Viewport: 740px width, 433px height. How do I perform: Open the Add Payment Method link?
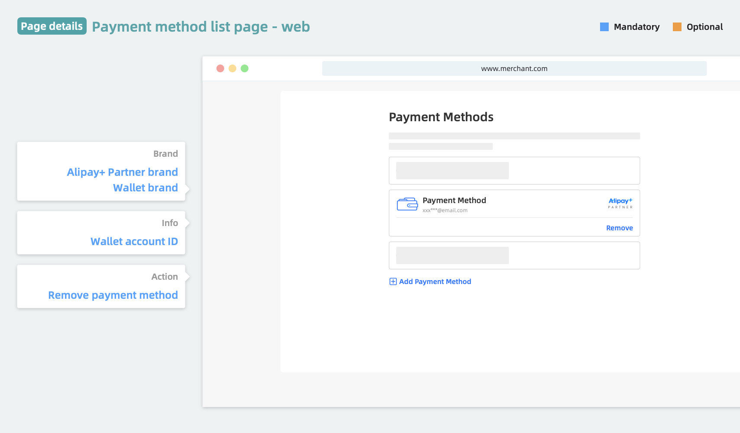(435, 281)
